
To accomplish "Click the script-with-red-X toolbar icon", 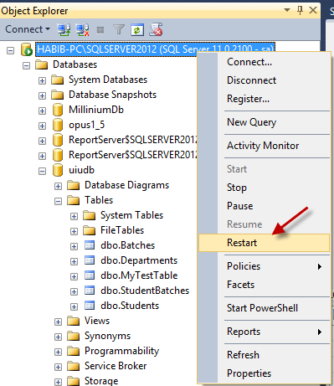I will [156, 29].
